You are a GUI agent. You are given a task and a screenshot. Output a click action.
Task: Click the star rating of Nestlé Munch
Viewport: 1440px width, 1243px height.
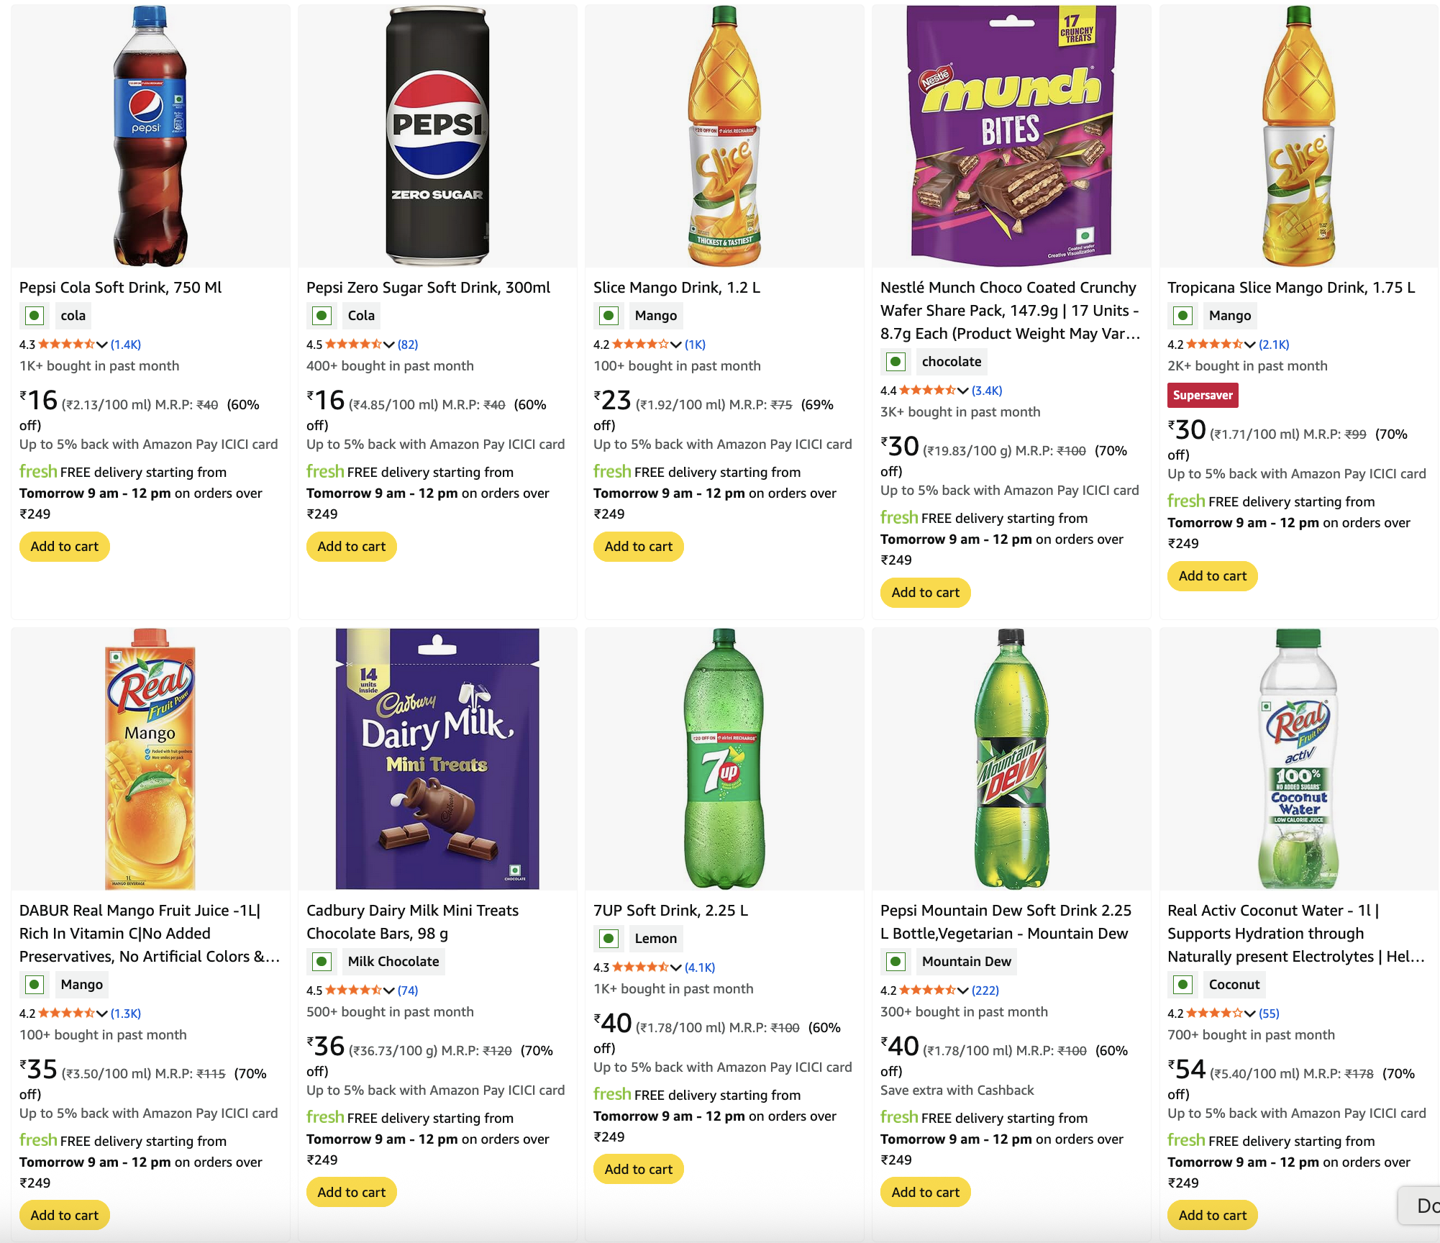[927, 391]
